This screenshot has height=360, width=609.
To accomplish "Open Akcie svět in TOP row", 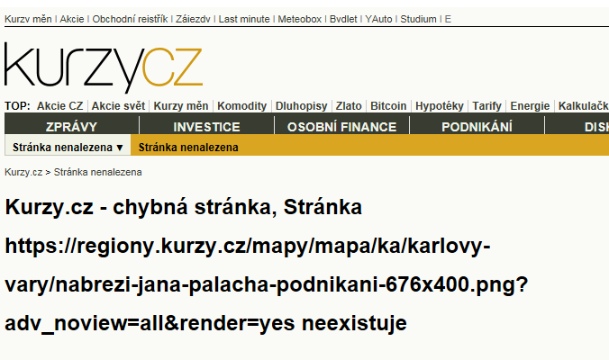I will point(118,106).
